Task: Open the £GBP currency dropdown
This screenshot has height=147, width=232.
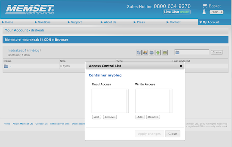Action: [x=216, y=12]
